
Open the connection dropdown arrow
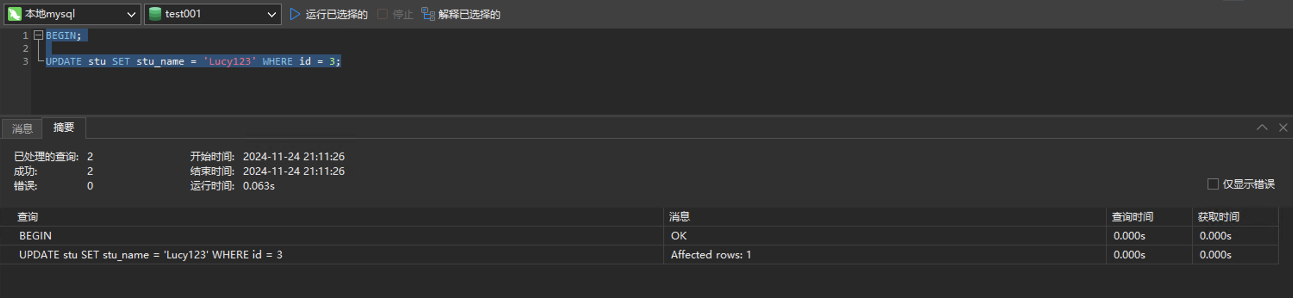131,15
